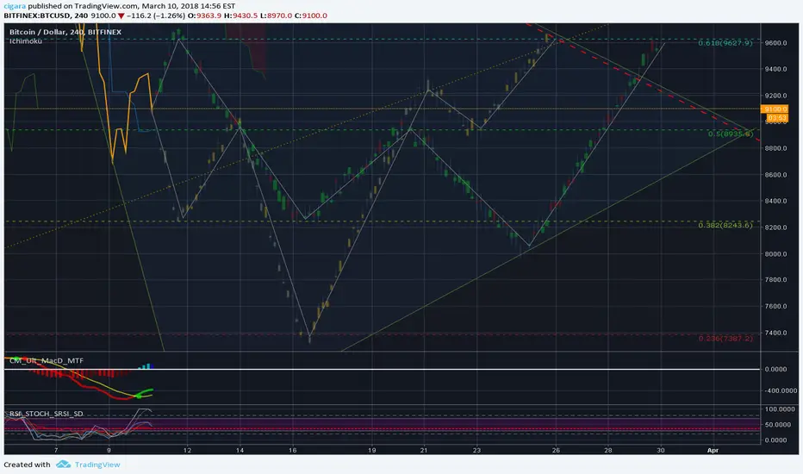803x474 pixels.
Task: Click the open value O:9363.9
Action: (x=204, y=16)
